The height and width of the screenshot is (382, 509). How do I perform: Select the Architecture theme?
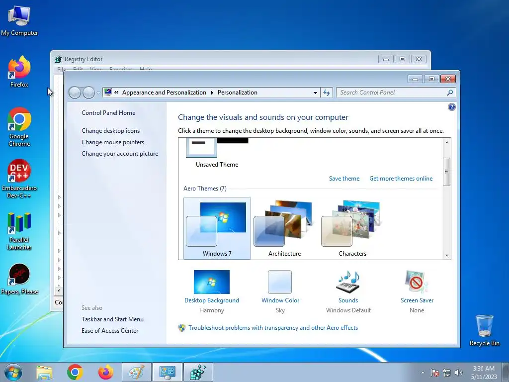(284, 228)
